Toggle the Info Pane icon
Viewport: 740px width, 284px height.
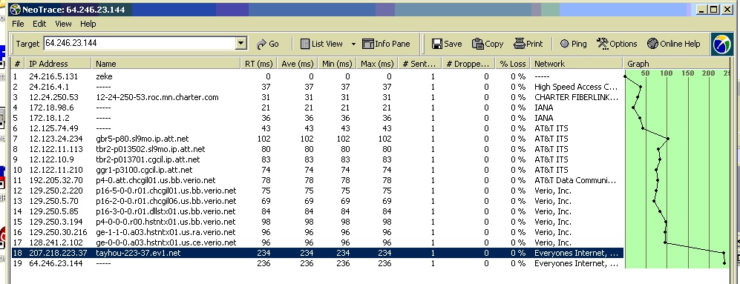pyautogui.click(x=367, y=44)
